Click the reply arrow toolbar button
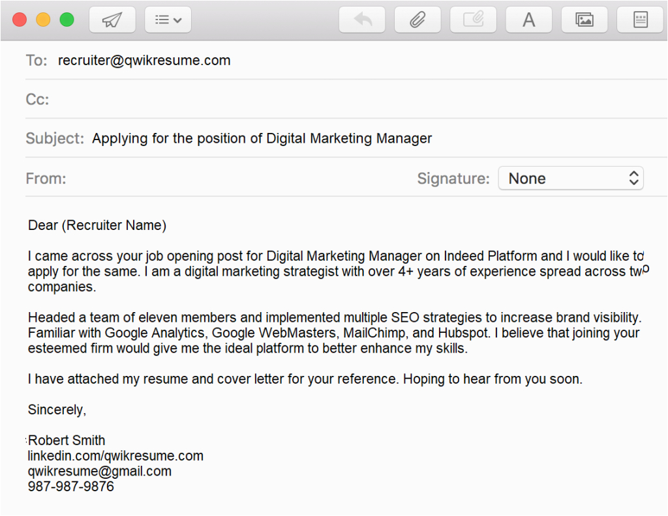The image size is (668, 516). (x=362, y=20)
